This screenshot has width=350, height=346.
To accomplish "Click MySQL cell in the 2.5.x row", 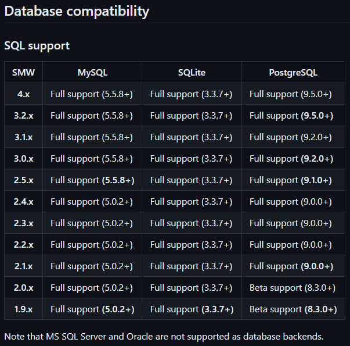I will [x=92, y=180].
